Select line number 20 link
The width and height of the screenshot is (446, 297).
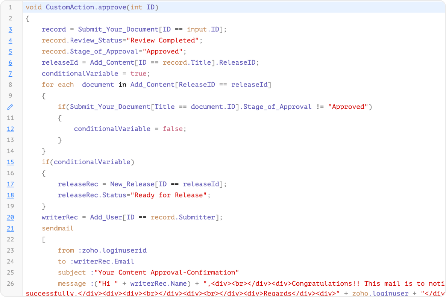pos(10,217)
